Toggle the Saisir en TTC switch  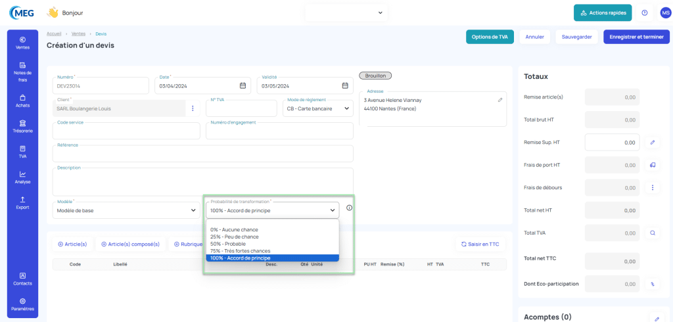point(480,244)
